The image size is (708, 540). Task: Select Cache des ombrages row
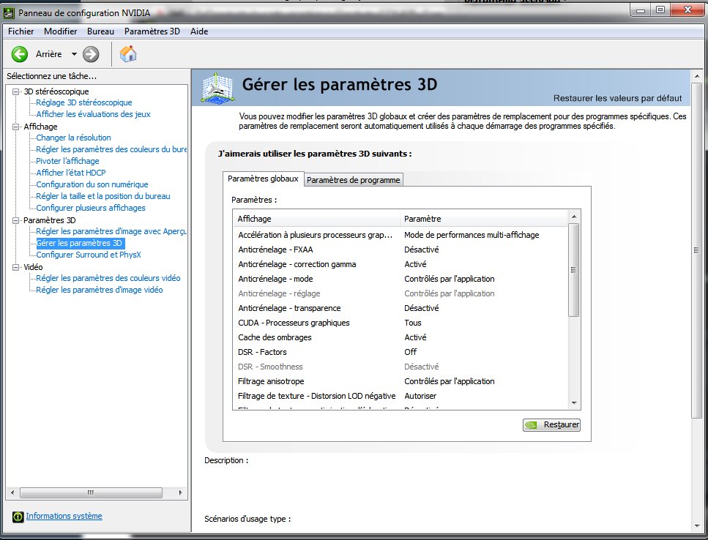point(401,337)
